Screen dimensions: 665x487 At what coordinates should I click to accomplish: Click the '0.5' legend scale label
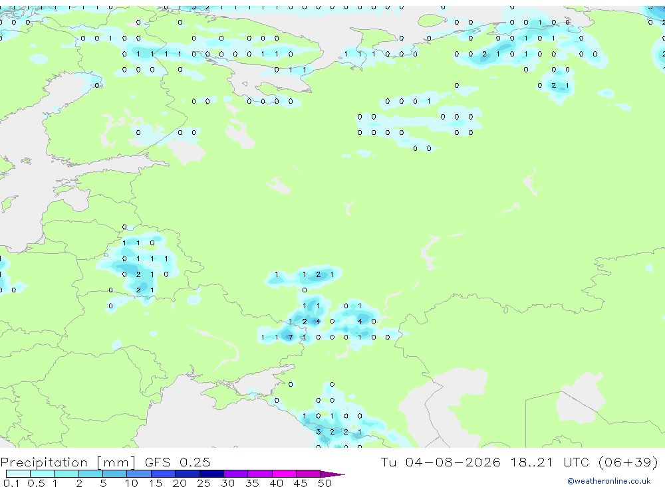pyautogui.click(x=36, y=483)
